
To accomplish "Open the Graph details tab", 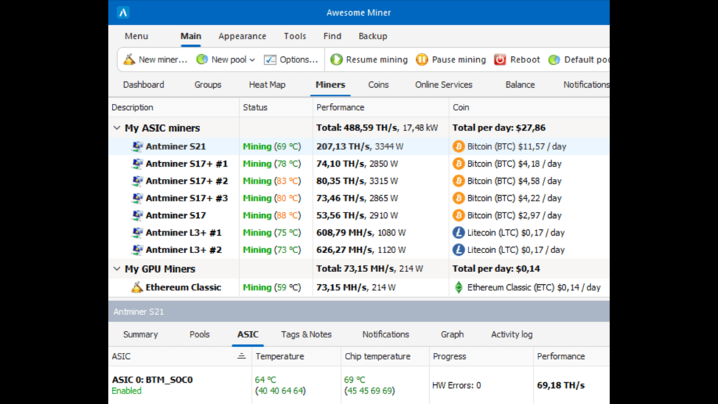I will pos(452,335).
